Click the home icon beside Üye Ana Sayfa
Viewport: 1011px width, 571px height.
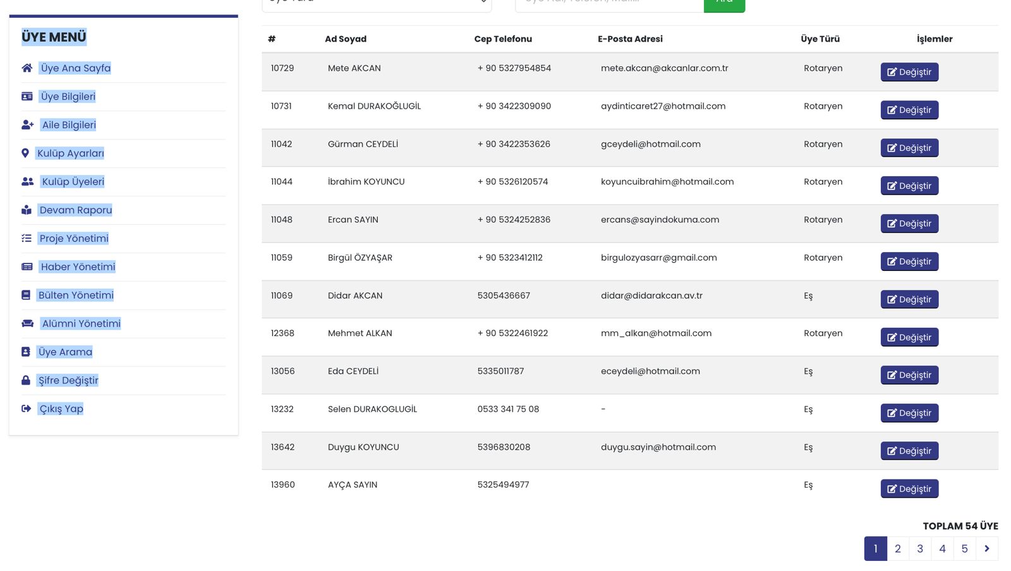(27, 68)
